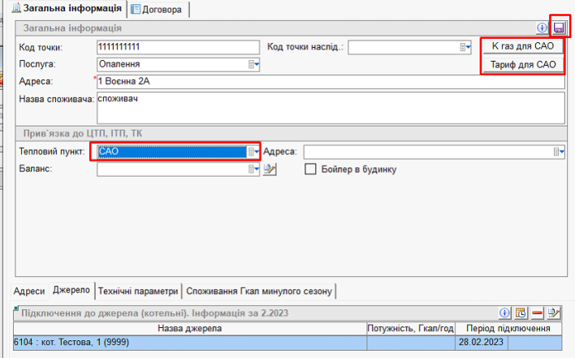
Task: Enable the Бойлер в будинку checkbox
Action: tap(309, 169)
